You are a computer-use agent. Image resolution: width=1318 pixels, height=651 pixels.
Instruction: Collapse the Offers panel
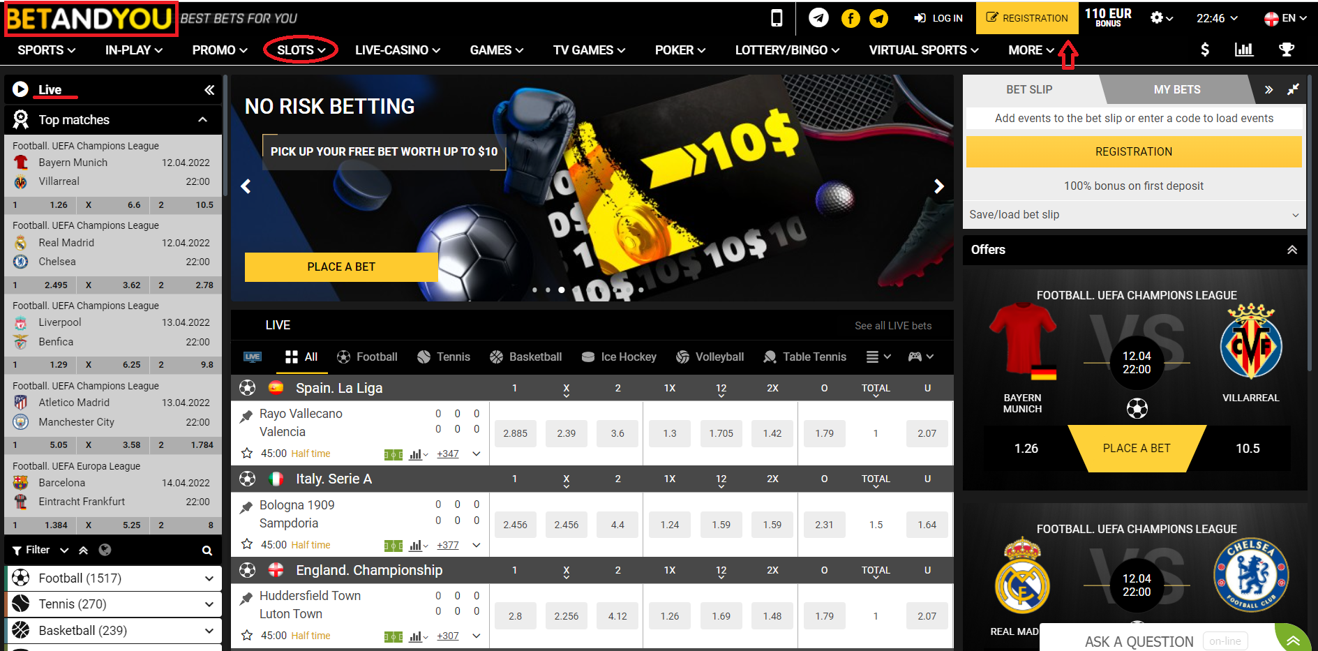pyautogui.click(x=1292, y=250)
